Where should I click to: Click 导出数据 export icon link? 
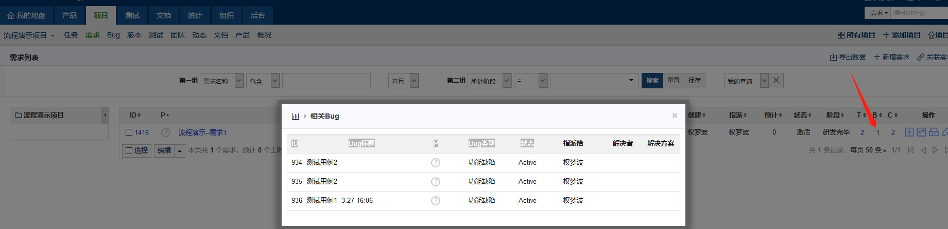[848, 57]
